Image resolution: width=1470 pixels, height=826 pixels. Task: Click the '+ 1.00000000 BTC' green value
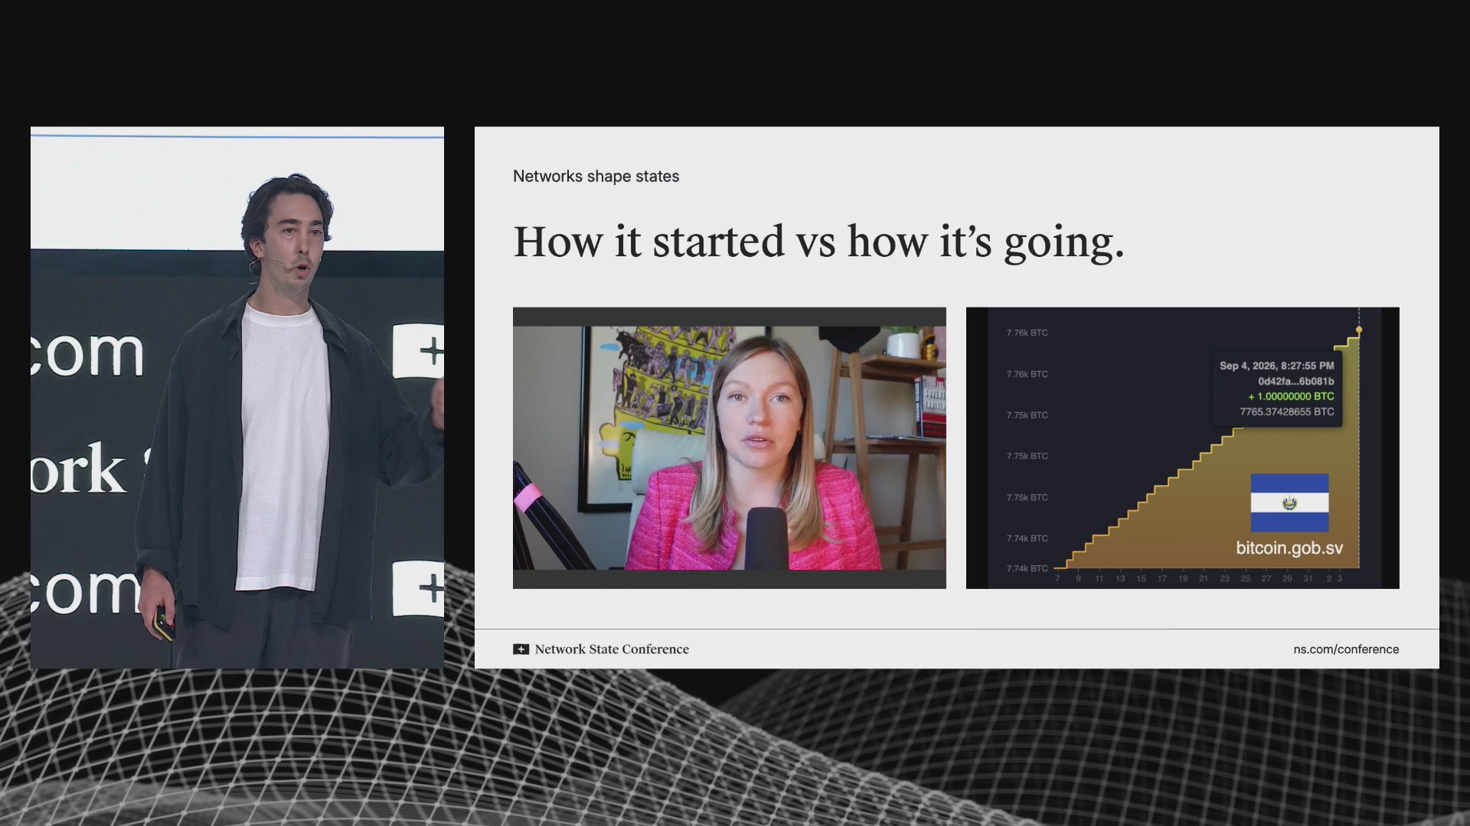(1291, 396)
